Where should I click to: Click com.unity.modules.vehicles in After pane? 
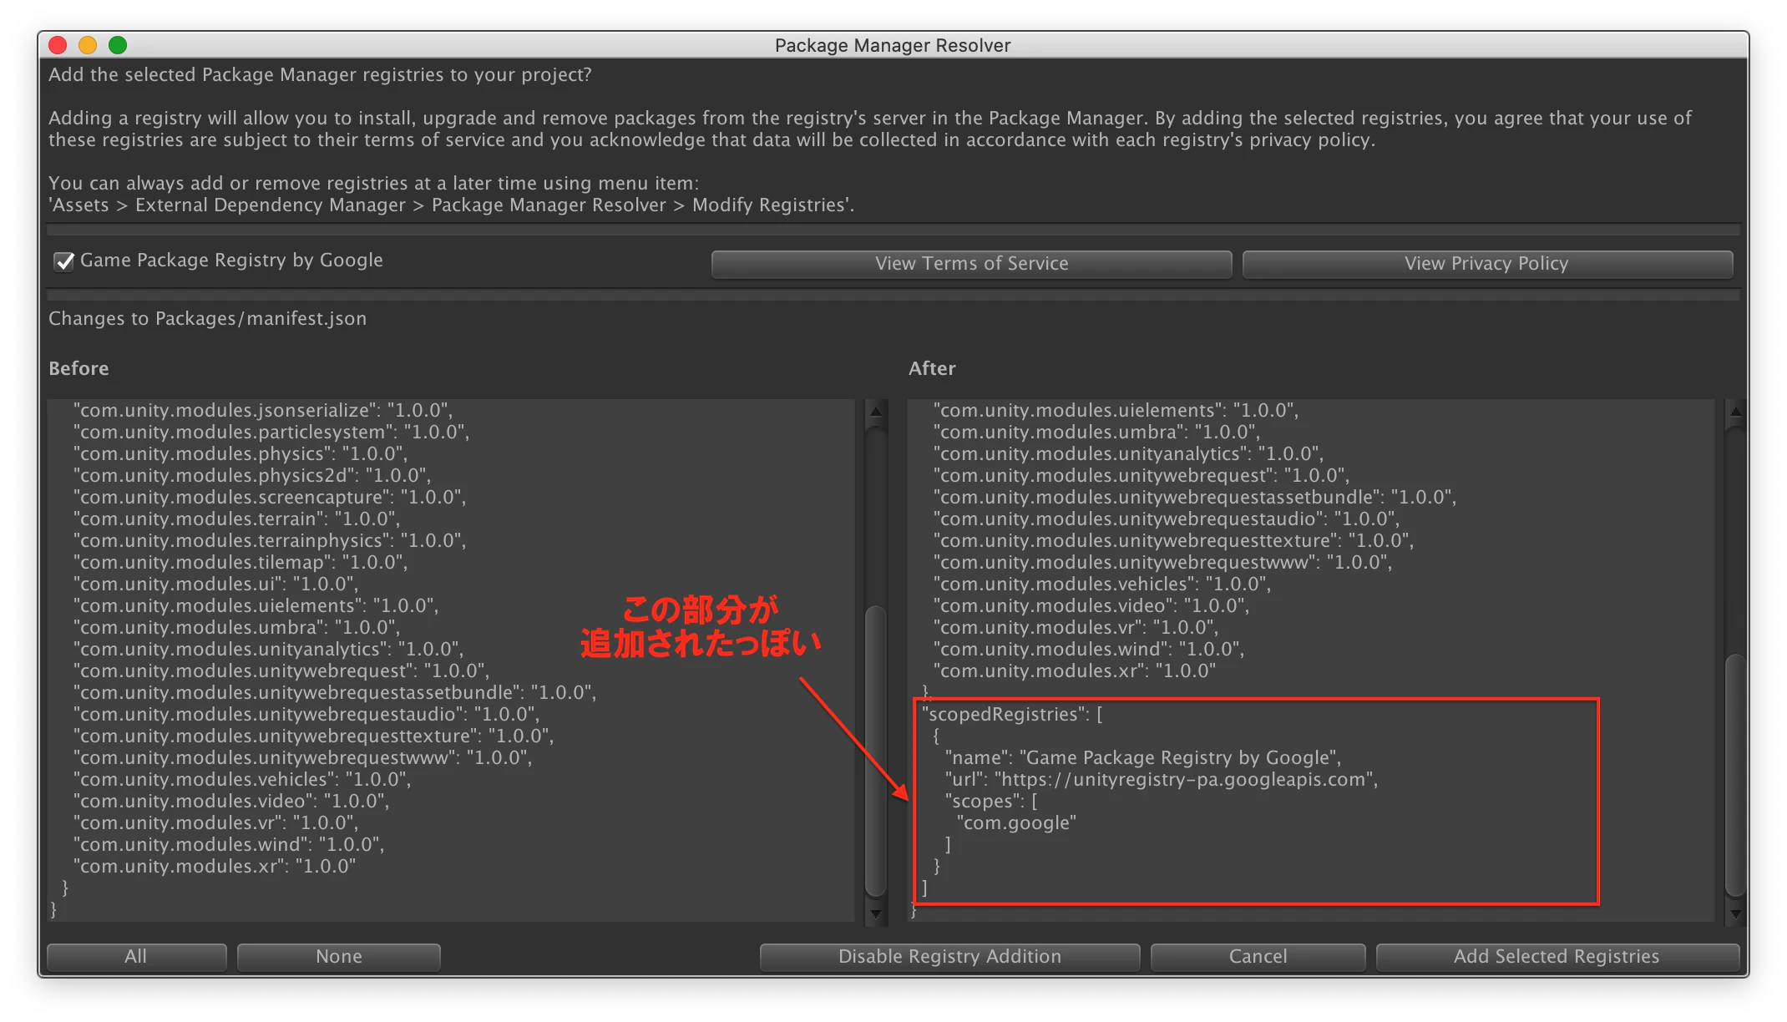pyautogui.click(x=1102, y=584)
